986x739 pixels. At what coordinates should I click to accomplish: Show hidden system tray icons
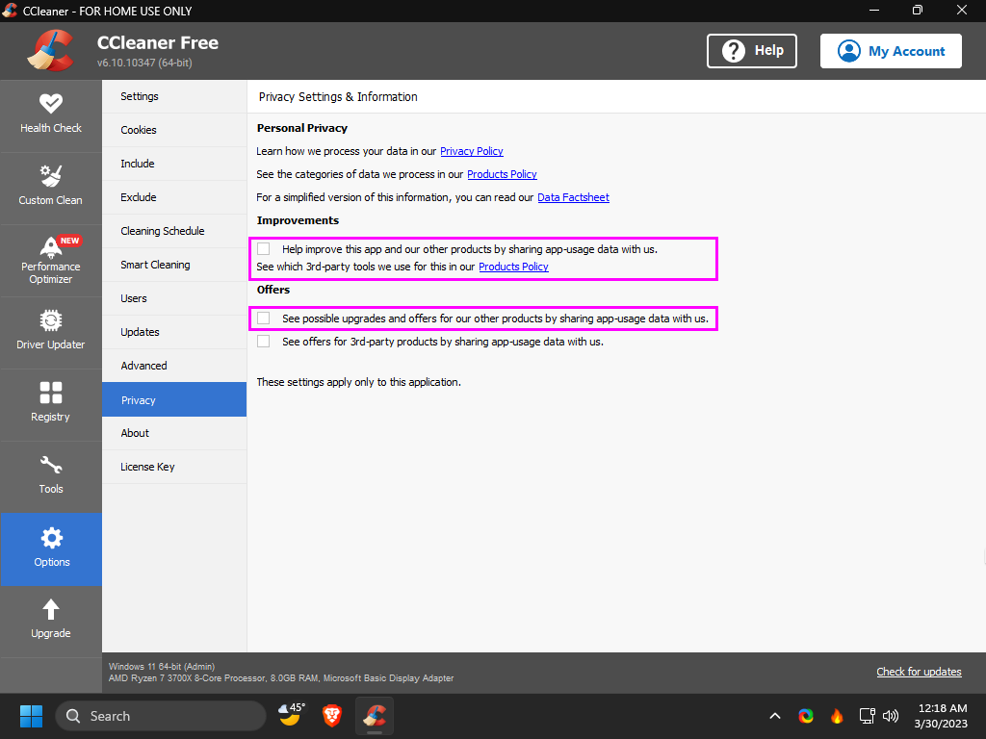coord(775,716)
